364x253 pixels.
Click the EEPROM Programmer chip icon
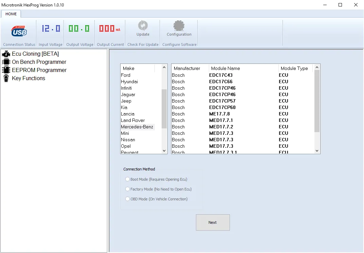[x=6, y=70]
